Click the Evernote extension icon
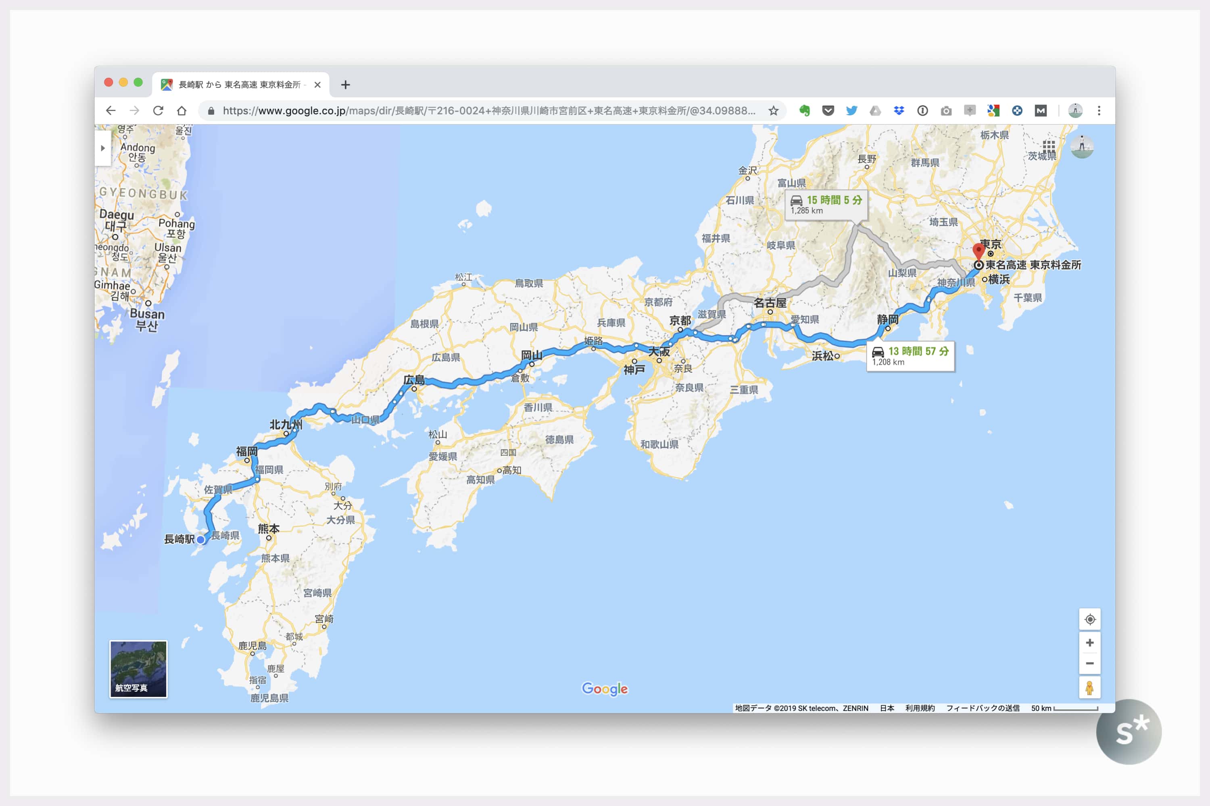The height and width of the screenshot is (806, 1210). (x=805, y=110)
